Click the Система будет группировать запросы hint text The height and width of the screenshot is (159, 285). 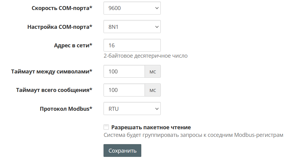tap(193, 135)
